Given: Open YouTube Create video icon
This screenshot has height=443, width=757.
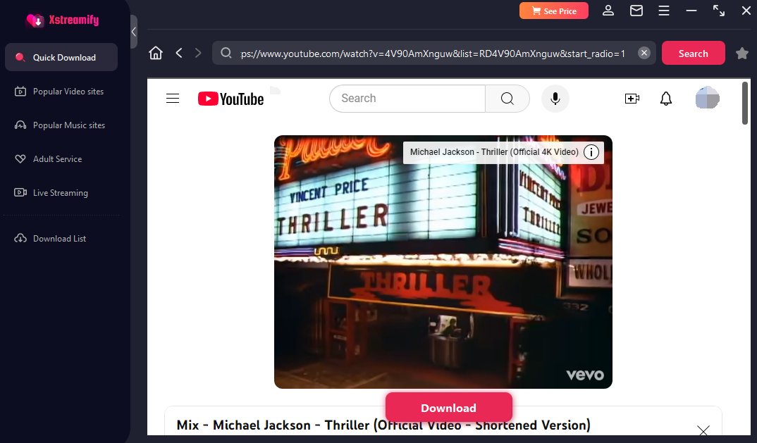Looking at the screenshot, I should tap(632, 99).
